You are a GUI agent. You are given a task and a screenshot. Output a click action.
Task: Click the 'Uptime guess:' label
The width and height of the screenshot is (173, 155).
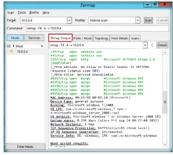[x=63, y=121]
